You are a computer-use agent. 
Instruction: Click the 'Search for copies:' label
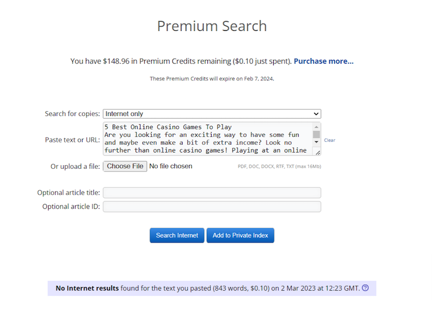pos(72,114)
